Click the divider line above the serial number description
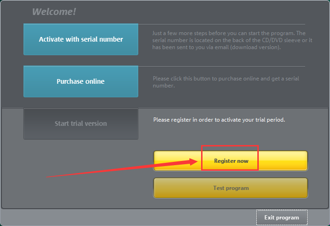This screenshot has width=330, height=226. [221, 24]
